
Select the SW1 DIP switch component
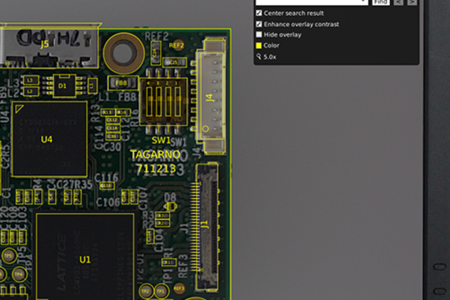click(163, 101)
